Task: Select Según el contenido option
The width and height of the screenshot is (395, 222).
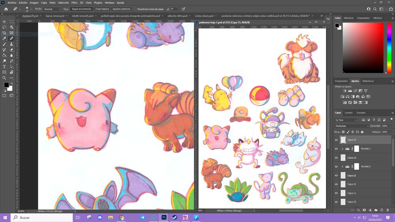Action: 82,9
